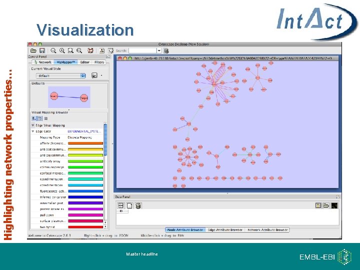Click the ID column header in Data Panel

click(x=122, y=211)
